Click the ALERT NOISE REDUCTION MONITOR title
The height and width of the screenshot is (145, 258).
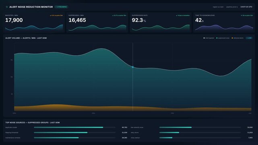pyautogui.click(x=31, y=7)
